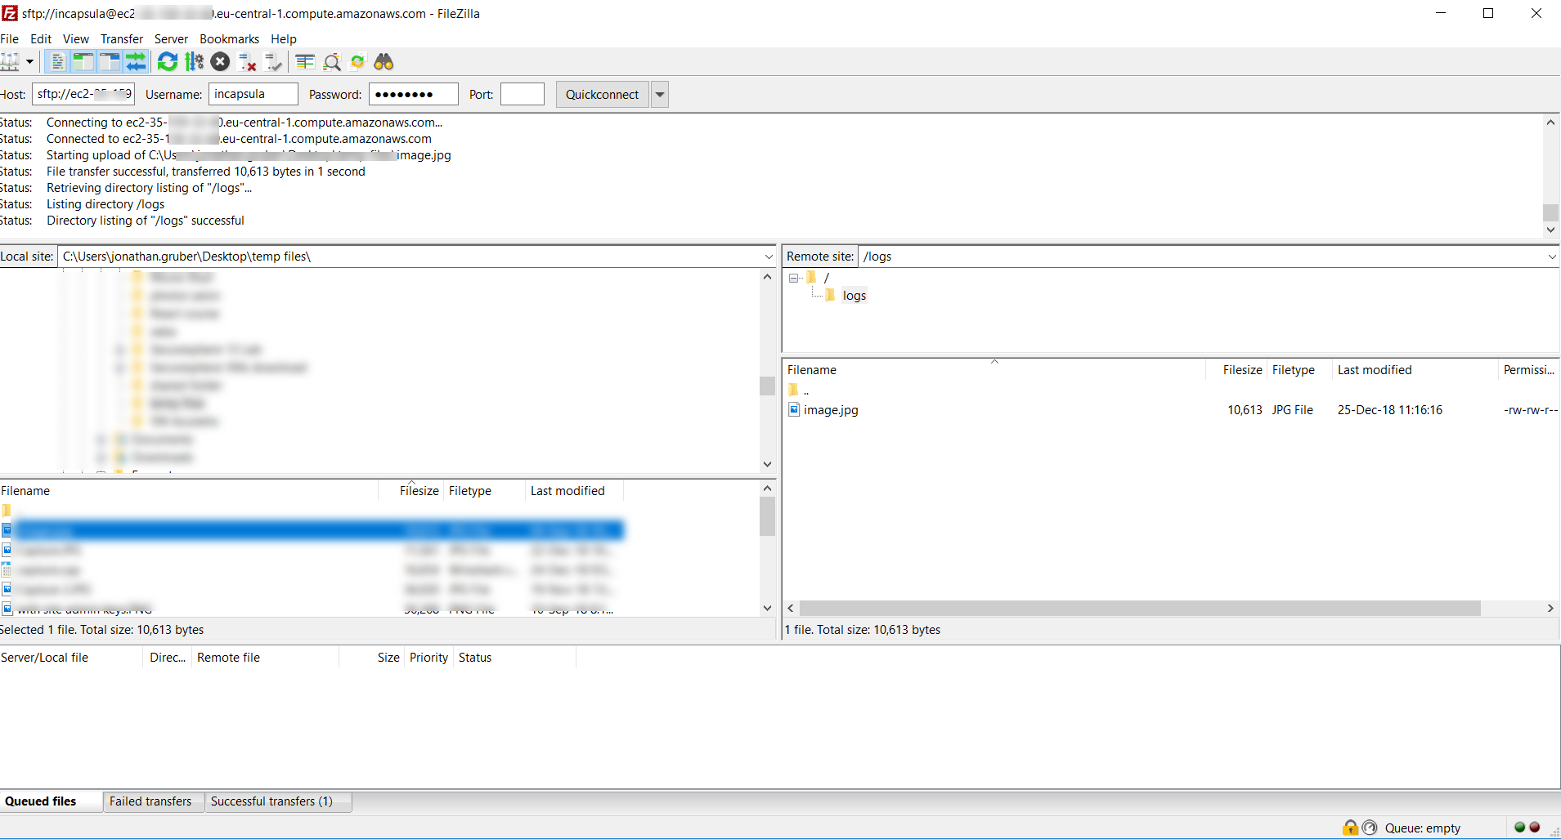Click the Port input field

click(x=522, y=95)
